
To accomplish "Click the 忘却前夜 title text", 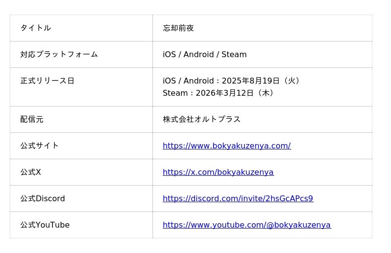I will [178, 28].
